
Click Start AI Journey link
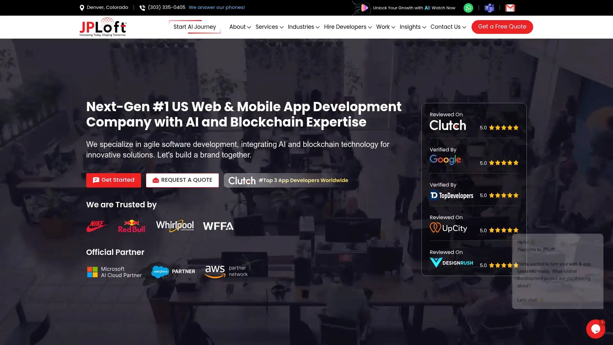point(194,27)
